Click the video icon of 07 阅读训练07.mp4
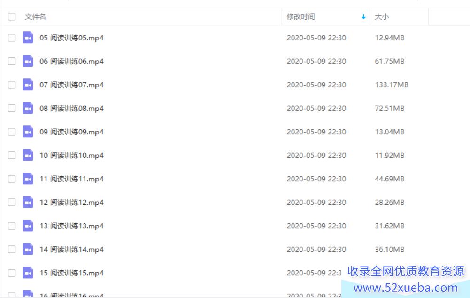The image size is (470, 298). 28,85
